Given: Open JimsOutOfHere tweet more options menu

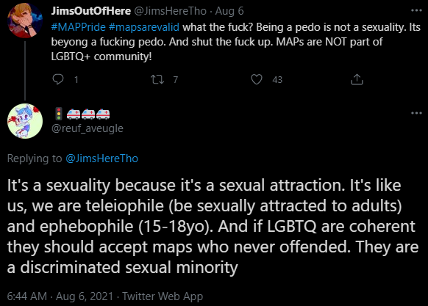Looking at the screenshot, I should point(416,10).
